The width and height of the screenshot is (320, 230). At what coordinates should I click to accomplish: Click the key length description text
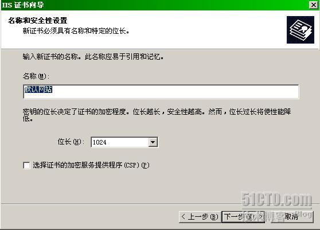tap(157, 115)
